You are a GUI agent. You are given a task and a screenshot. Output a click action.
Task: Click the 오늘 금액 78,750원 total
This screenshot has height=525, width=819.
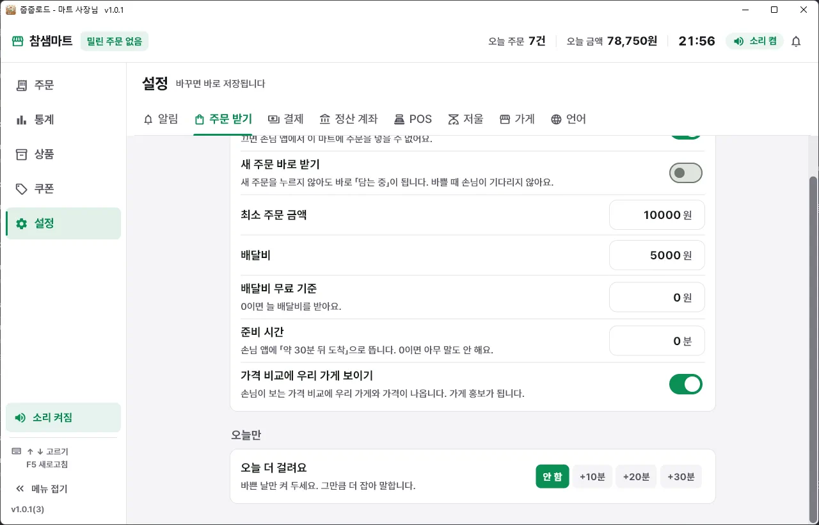pos(612,42)
